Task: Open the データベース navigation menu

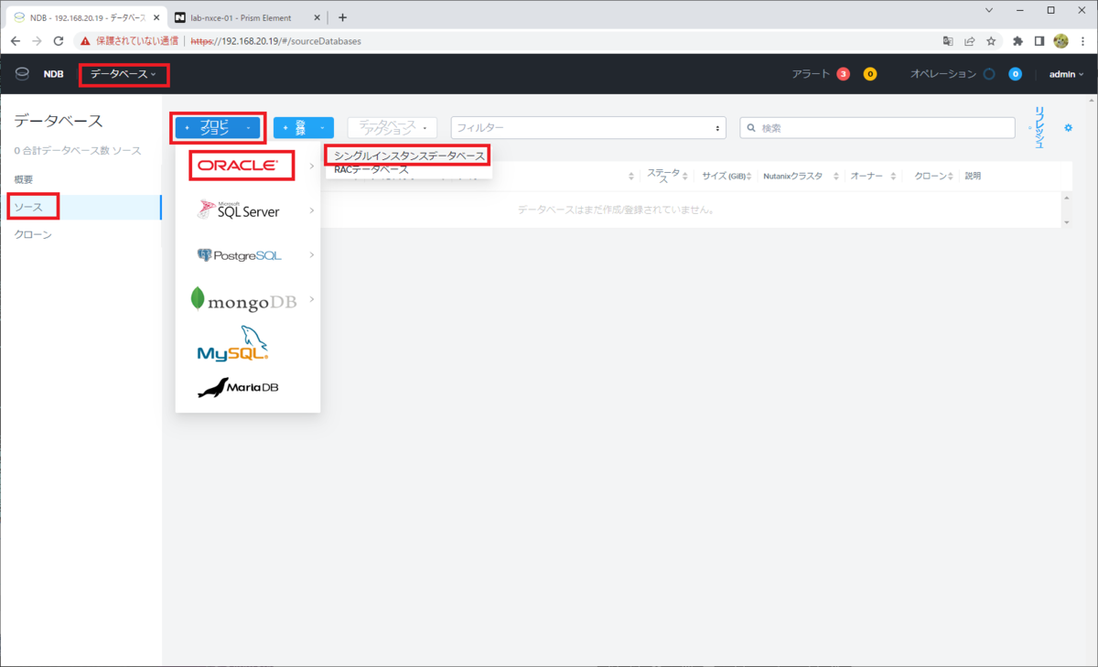Action: (124, 74)
